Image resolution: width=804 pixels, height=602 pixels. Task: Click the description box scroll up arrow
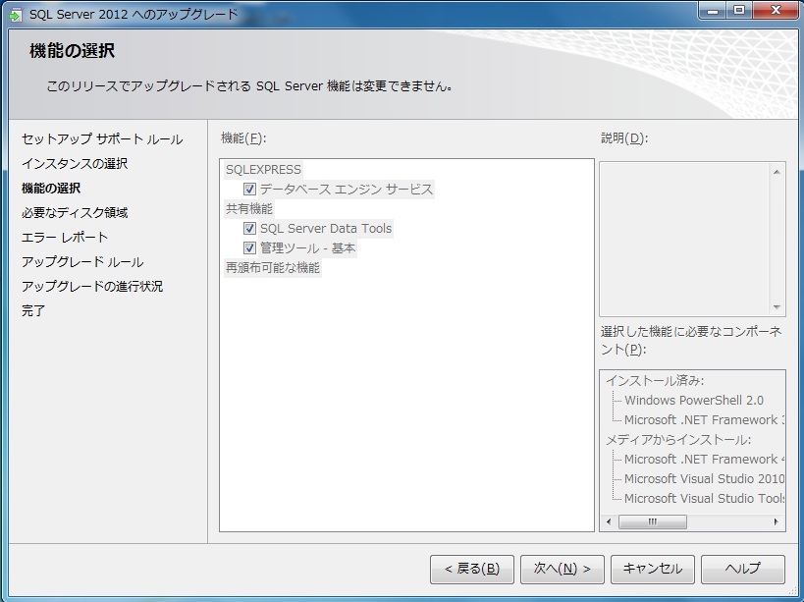pos(777,172)
